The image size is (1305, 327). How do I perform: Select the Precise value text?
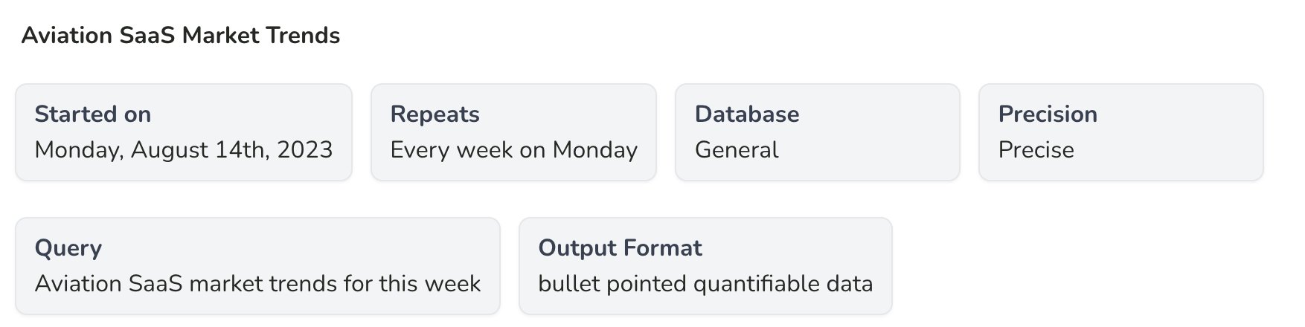[x=1036, y=150]
